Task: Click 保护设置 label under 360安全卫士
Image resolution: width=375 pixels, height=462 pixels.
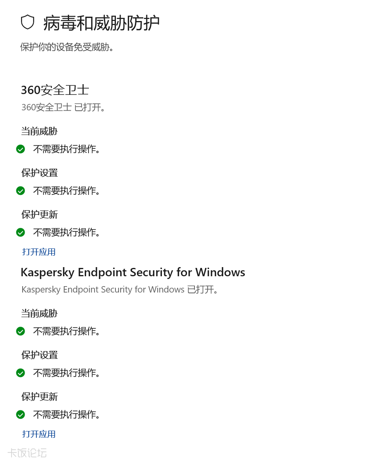Action: (39, 173)
